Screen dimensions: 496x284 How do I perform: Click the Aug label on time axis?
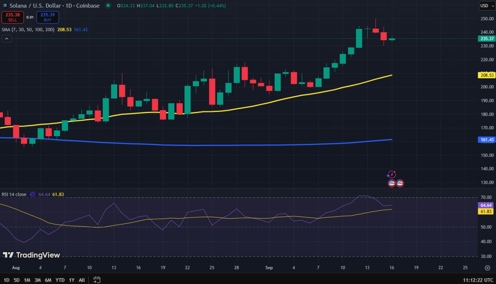point(16,268)
